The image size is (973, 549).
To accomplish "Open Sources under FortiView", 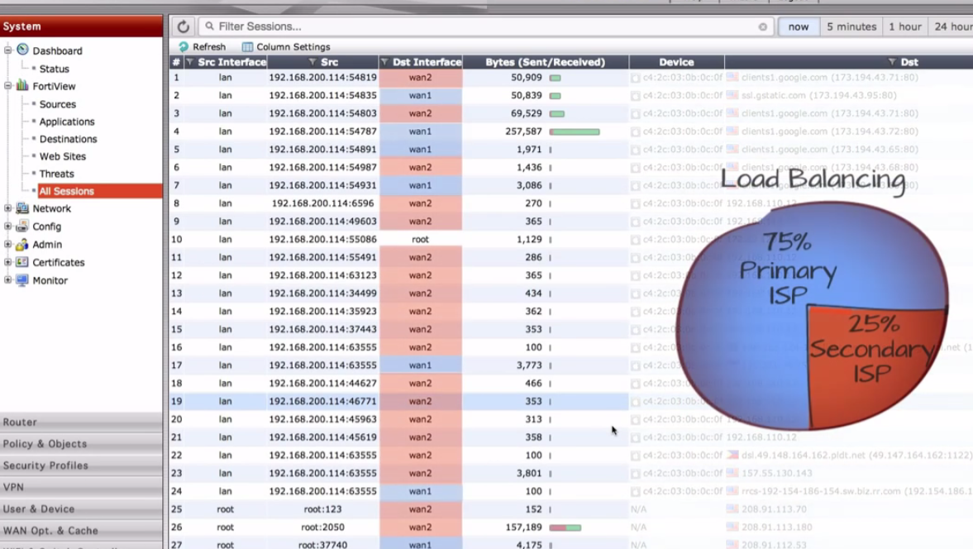I will point(58,104).
